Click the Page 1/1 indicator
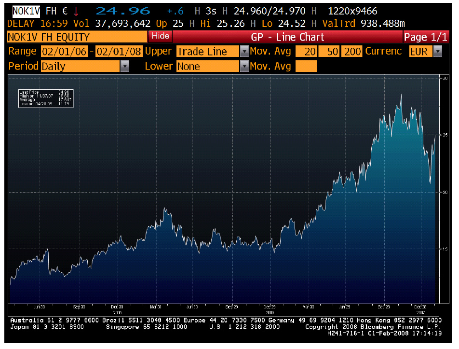The image size is (459, 349). 426,37
